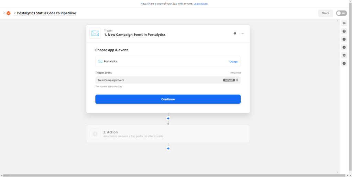Click the Trigger Event label
352x177 pixels.
click(x=103, y=73)
